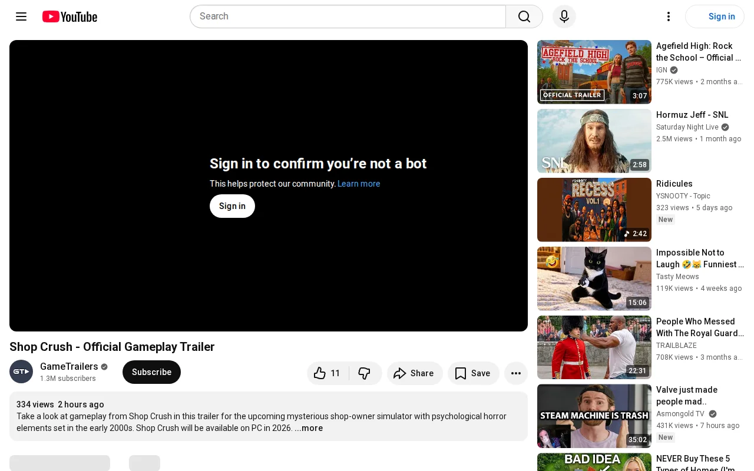
Task: Open the hamburger guide menu
Action: click(x=21, y=16)
